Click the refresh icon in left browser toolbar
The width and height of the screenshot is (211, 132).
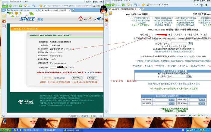pos(20,6)
